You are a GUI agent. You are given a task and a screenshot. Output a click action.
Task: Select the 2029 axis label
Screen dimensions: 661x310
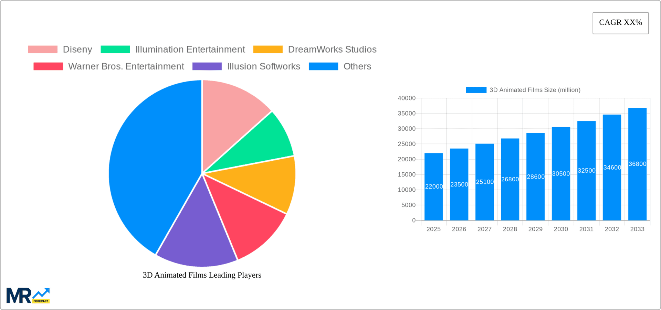535,229
